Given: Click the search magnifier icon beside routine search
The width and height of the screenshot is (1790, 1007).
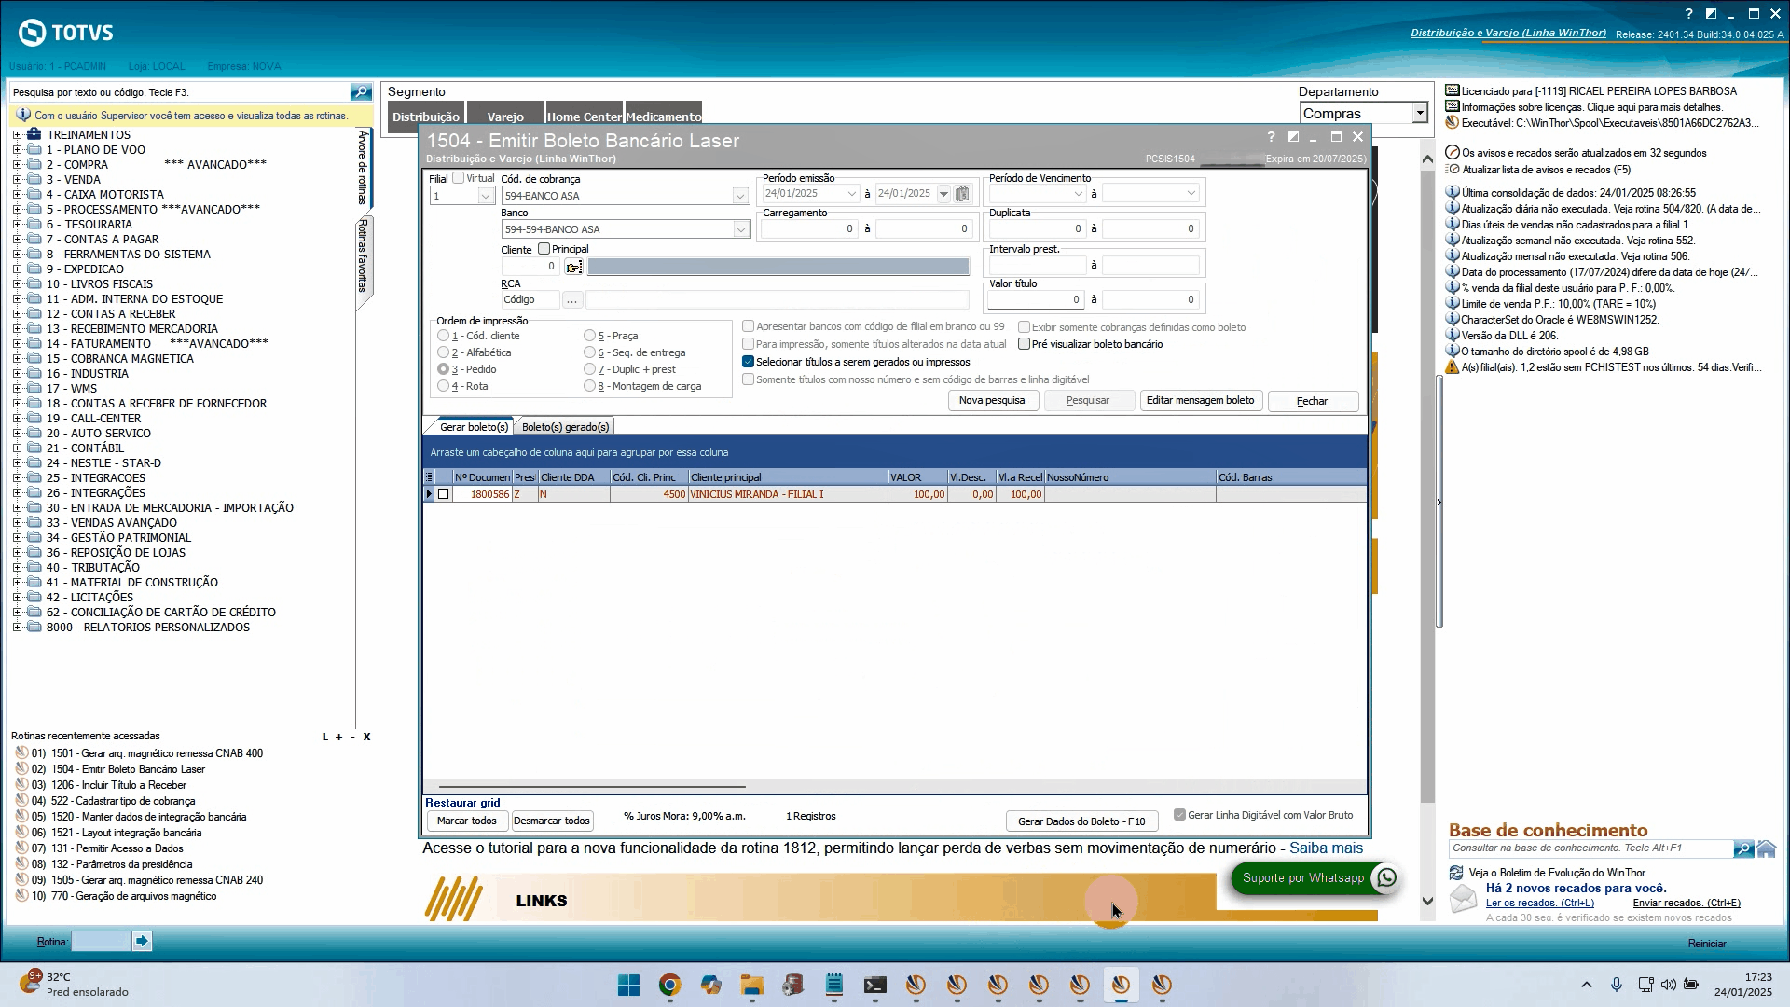Looking at the screenshot, I should tap(361, 92).
